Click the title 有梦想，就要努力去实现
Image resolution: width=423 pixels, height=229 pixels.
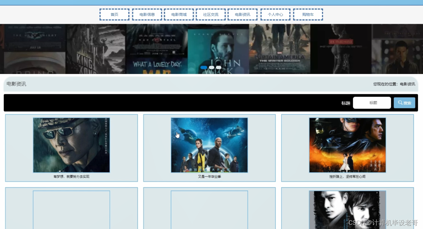tap(72, 176)
